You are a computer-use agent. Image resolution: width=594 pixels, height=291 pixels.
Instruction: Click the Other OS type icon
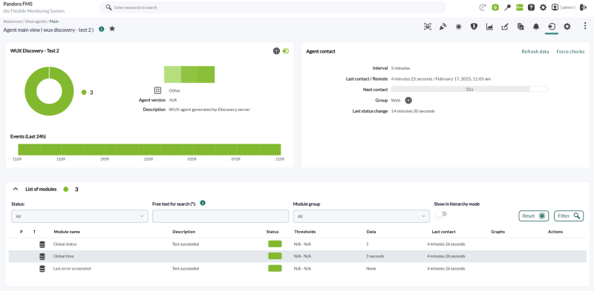[x=157, y=90]
